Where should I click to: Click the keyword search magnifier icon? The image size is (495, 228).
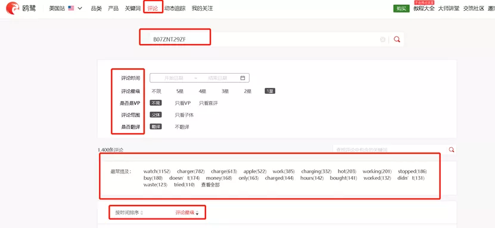click(452, 150)
